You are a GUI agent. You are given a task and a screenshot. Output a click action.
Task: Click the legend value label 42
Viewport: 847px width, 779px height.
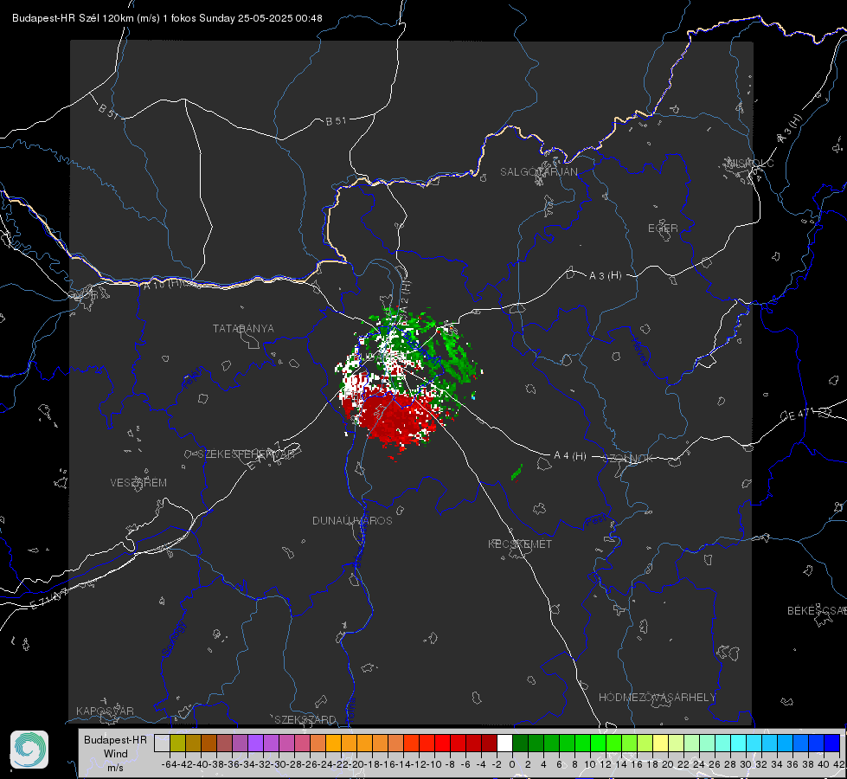point(838,764)
